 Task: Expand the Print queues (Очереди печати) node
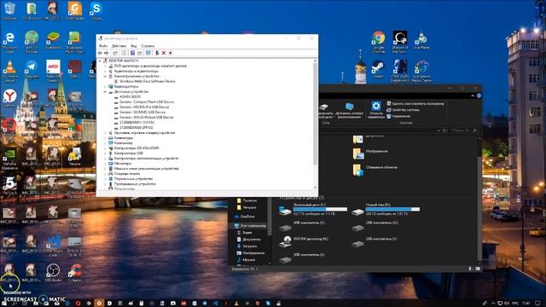pyautogui.click(x=105, y=174)
